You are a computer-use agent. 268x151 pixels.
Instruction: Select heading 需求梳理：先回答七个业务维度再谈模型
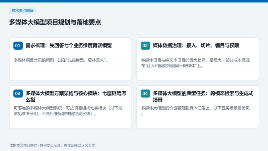coord(69,46)
